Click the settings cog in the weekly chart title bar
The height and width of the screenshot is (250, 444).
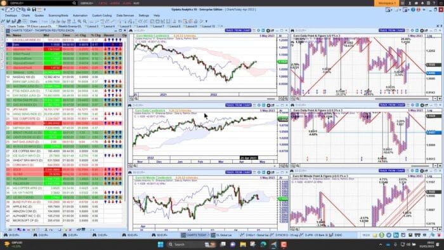coord(268,30)
